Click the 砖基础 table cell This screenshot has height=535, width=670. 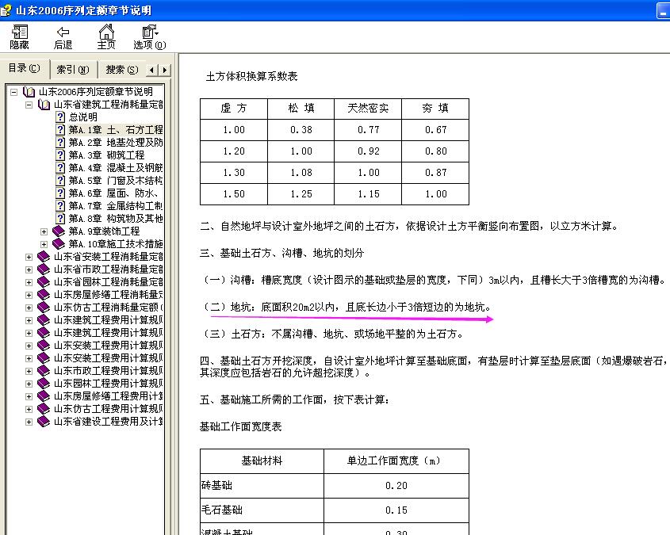[x=262, y=486]
